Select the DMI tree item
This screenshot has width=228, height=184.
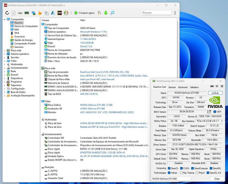click(16, 29)
